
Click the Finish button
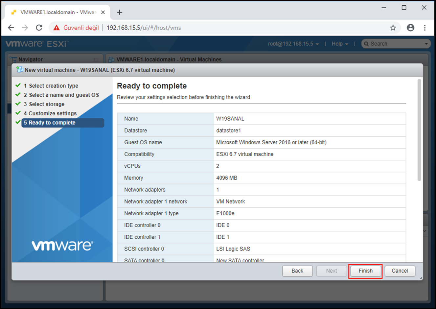pyautogui.click(x=365, y=271)
